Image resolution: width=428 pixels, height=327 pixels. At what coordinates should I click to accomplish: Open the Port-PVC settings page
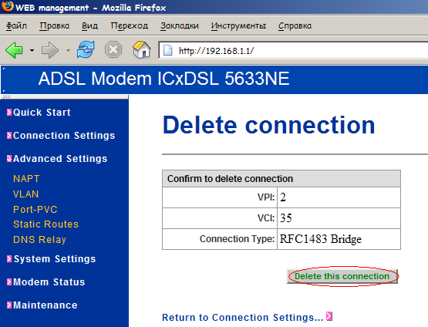pyautogui.click(x=35, y=210)
